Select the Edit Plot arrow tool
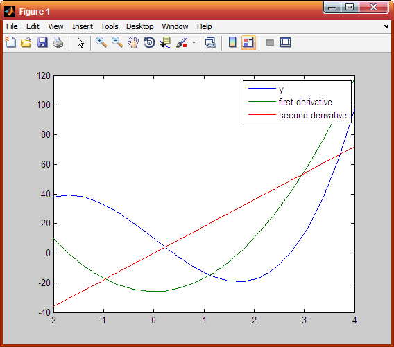The image size is (394, 347). tap(80, 42)
